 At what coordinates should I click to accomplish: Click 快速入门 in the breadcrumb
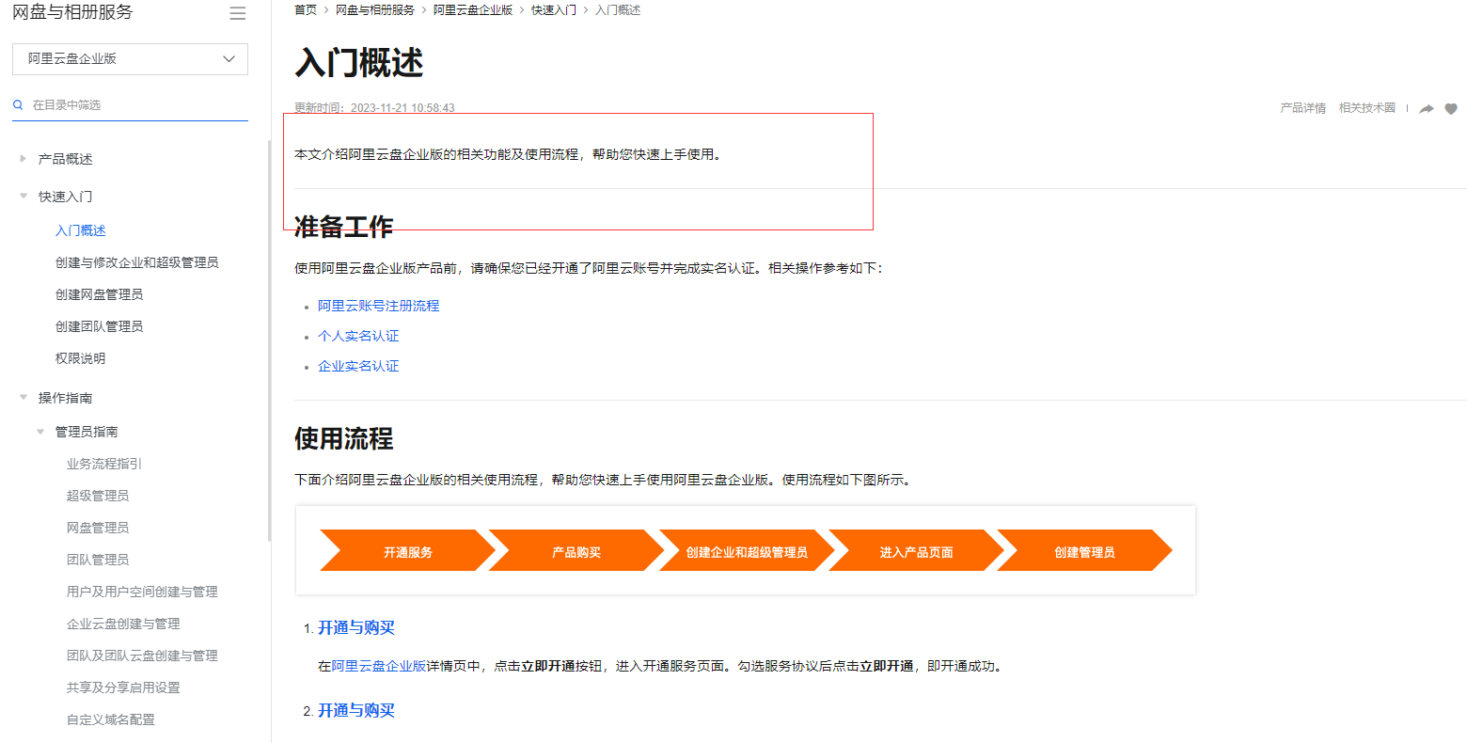point(554,10)
